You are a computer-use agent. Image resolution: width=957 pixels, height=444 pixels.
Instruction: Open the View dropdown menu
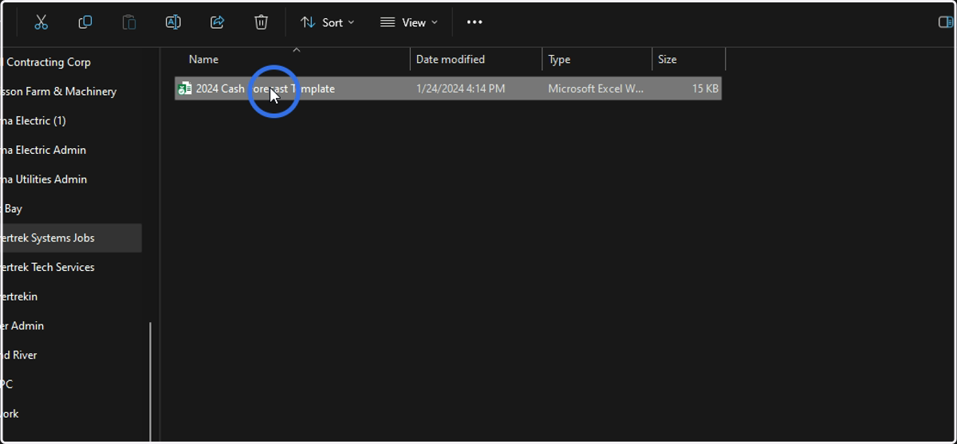pyautogui.click(x=409, y=22)
